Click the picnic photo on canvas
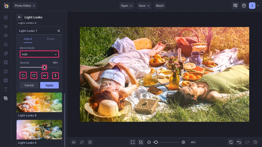The image size is (262, 147). point(165,74)
